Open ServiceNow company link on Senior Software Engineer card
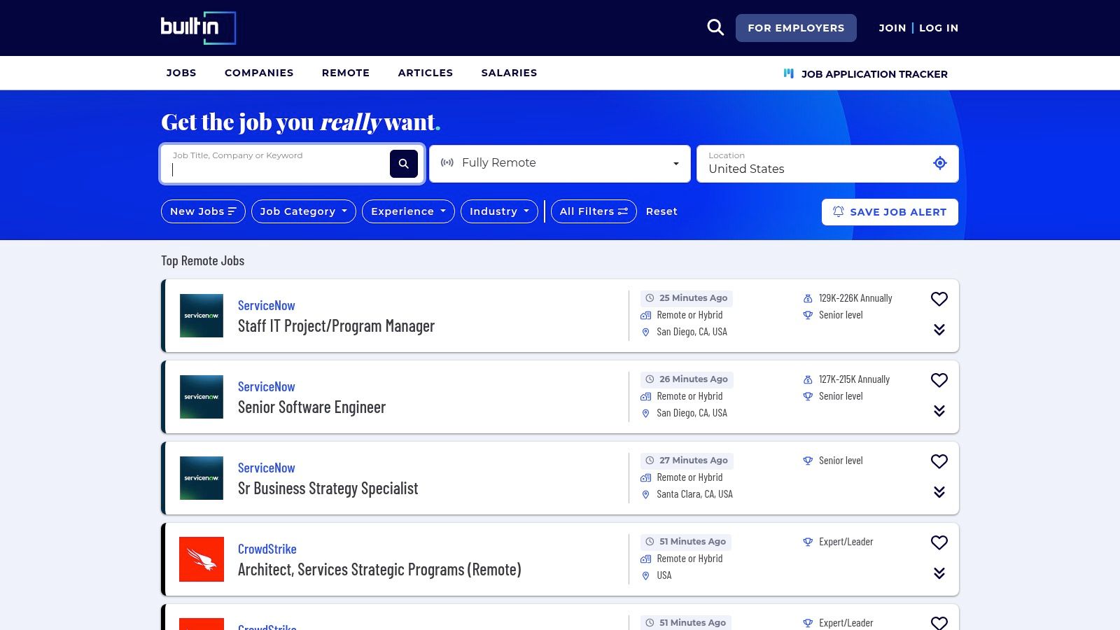The width and height of the screenshot is (1120, 630). point(266,386)
